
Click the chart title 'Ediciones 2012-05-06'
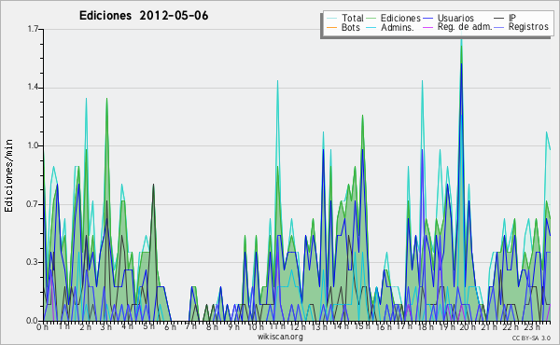click(144, 16)
